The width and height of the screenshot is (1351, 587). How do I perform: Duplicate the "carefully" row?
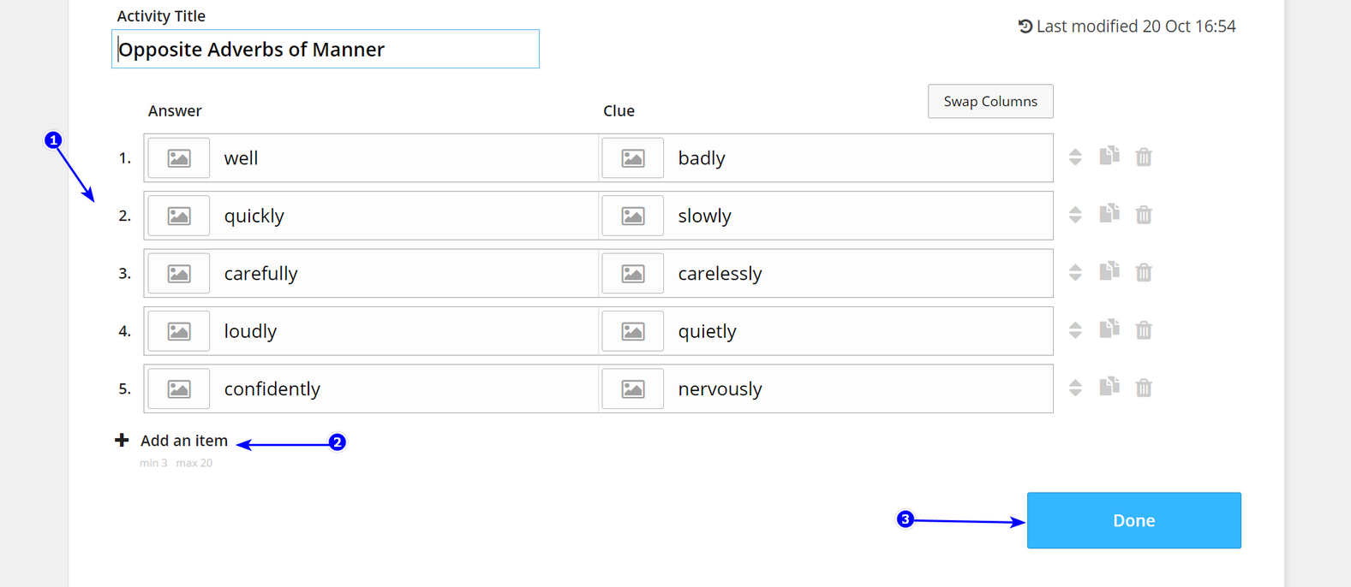coord(1109,272)
